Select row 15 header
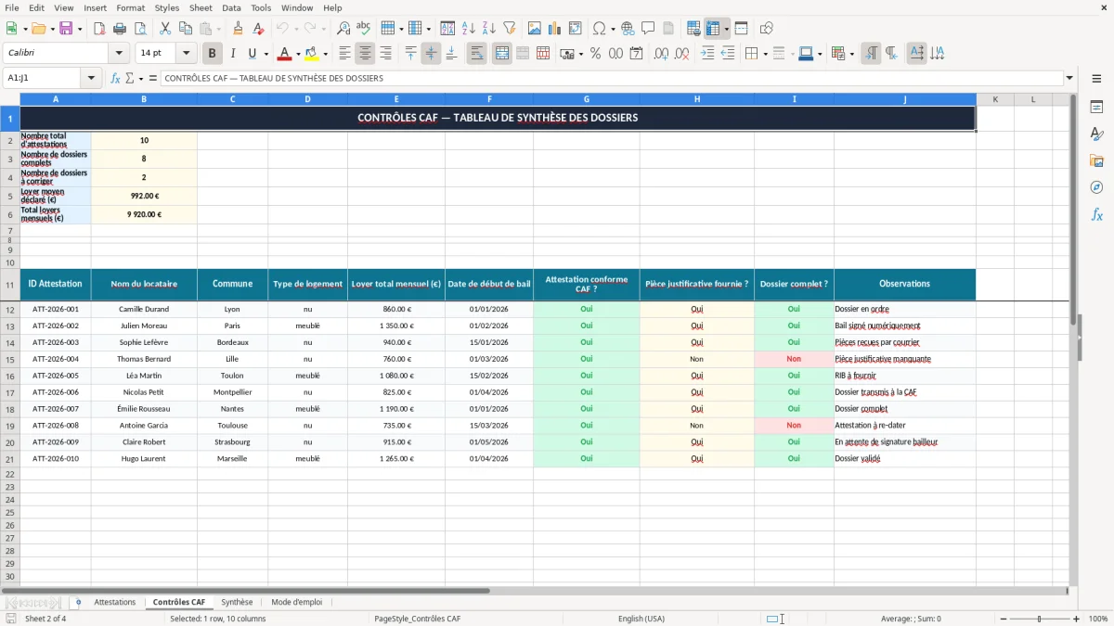The image size is (1114, 626). pyautogui.click(x=10, y=359)
